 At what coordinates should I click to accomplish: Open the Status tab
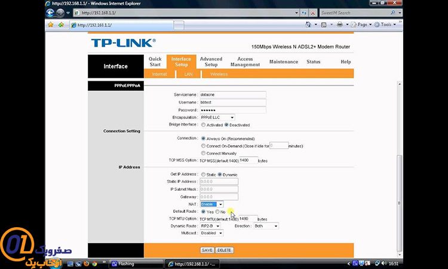(x=313, y=62)
